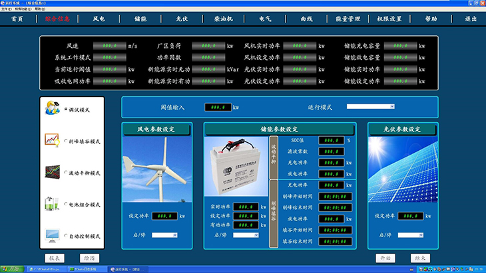Click the wind turbine image
This screenshot has width=486, height=273.
tap(157, 171)
